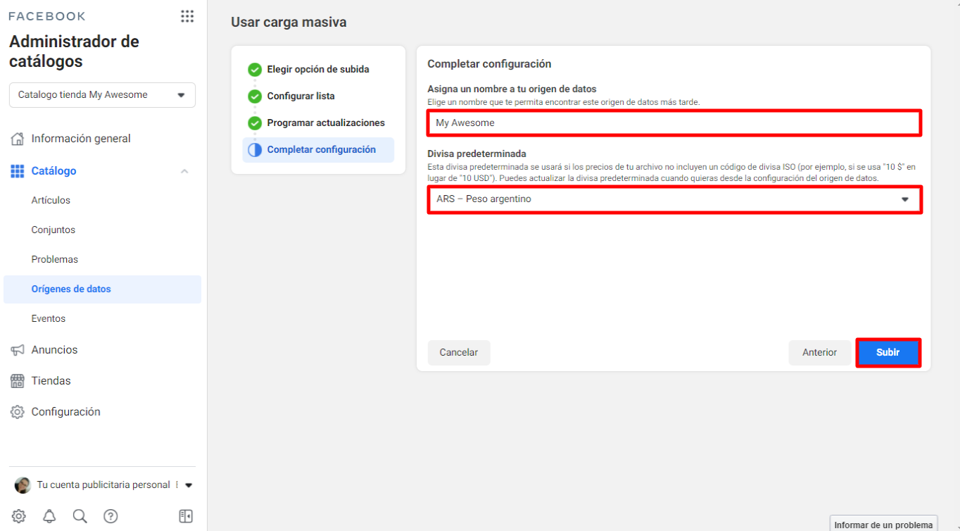Click green check next to Configurar lista
Viewport: 960px width, 531px height.
coord(255,96)
